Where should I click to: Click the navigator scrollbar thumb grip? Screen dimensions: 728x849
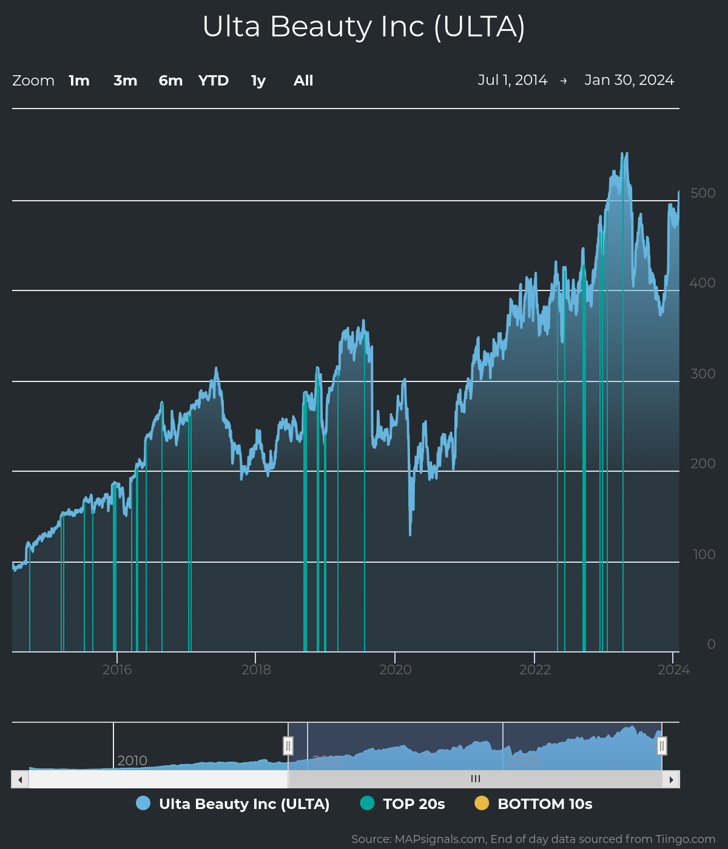pyautogui.click(x=476, y=779)
